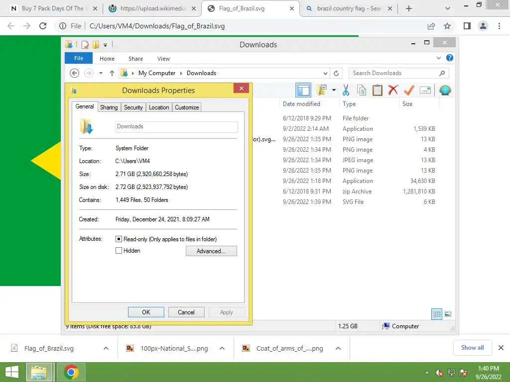
Task: Open quick access toolbar customize dropdown
Action: (x=106, y=45)
